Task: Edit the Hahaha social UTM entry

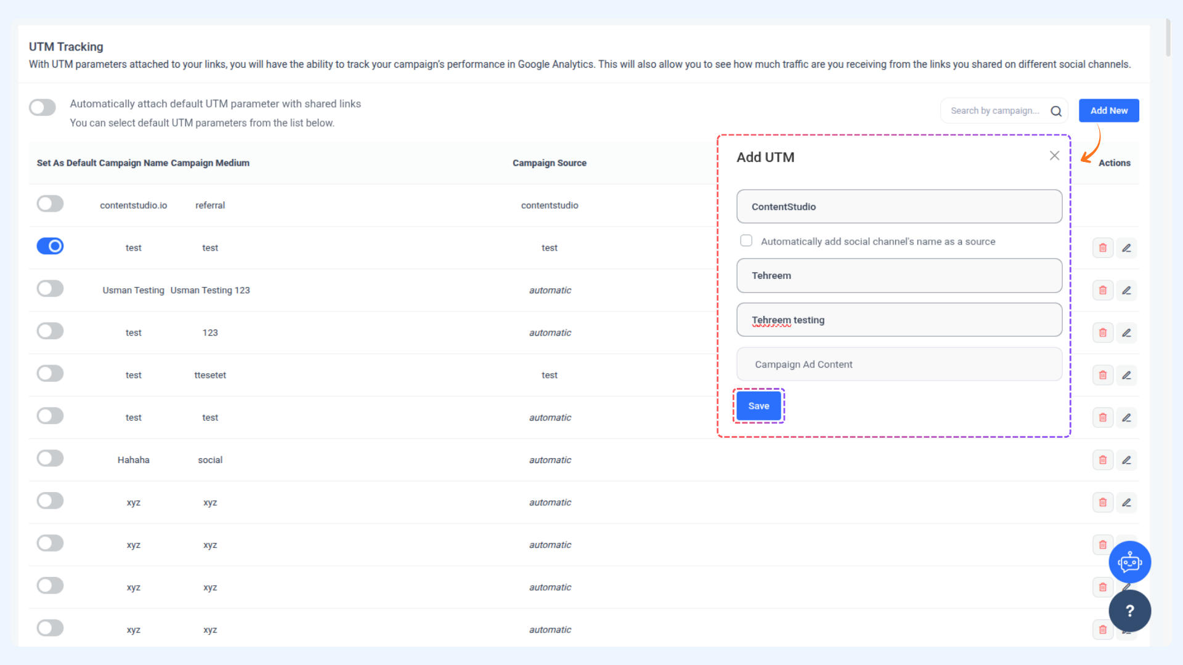Action: (x=1126, y=460)
